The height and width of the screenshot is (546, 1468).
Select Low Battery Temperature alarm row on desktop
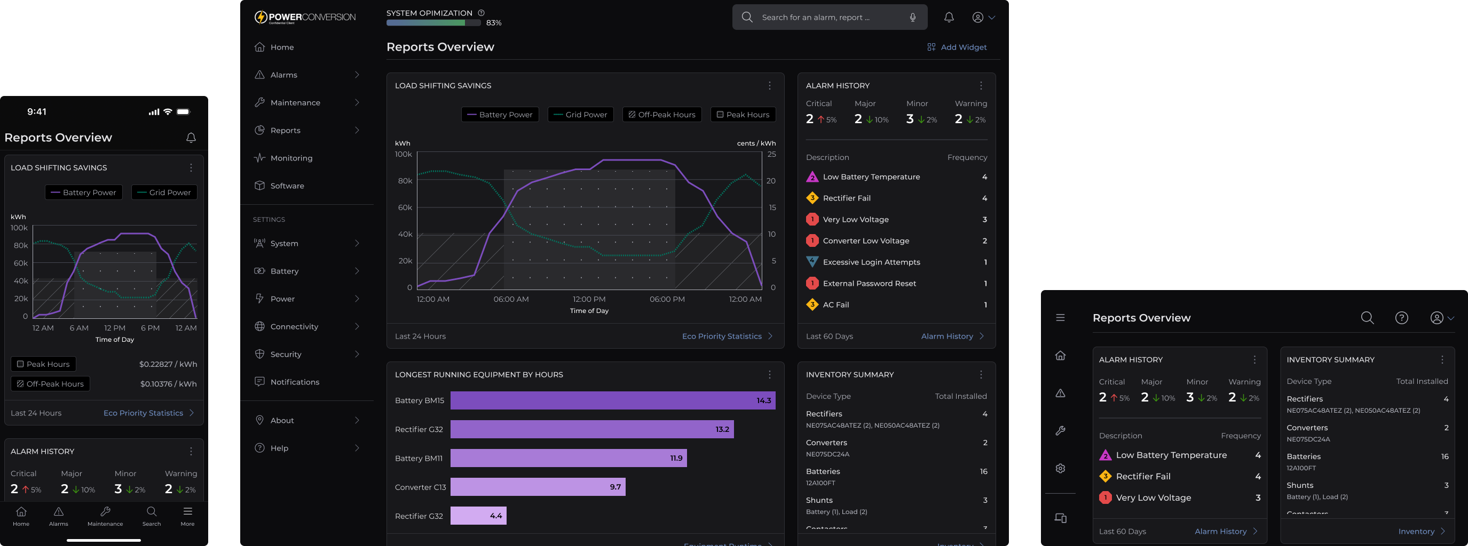click(x=896, y=177)
